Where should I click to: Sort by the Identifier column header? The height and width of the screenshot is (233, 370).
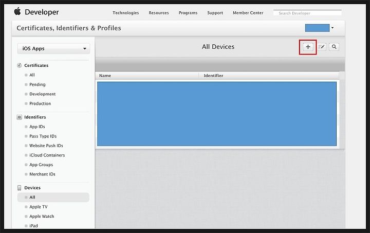coord(214,76)
